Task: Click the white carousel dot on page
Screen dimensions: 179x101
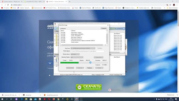Action: (50, 75)
